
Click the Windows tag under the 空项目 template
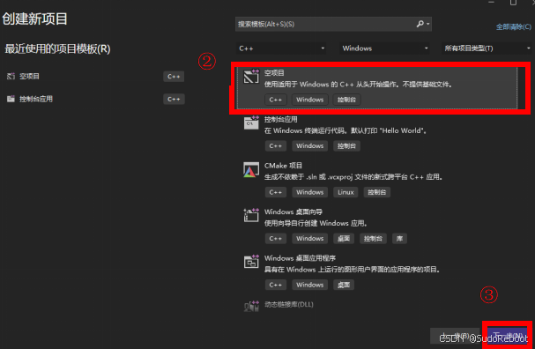[x=310, y=100]
